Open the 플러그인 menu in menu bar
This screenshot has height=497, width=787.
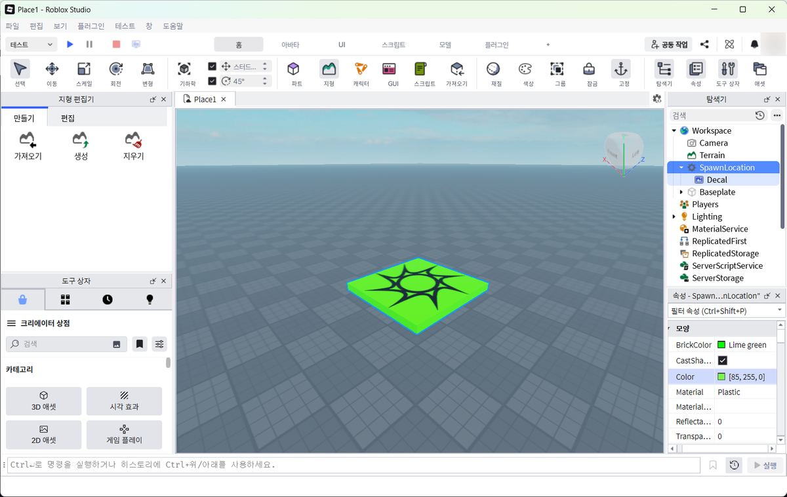(91, 26)
